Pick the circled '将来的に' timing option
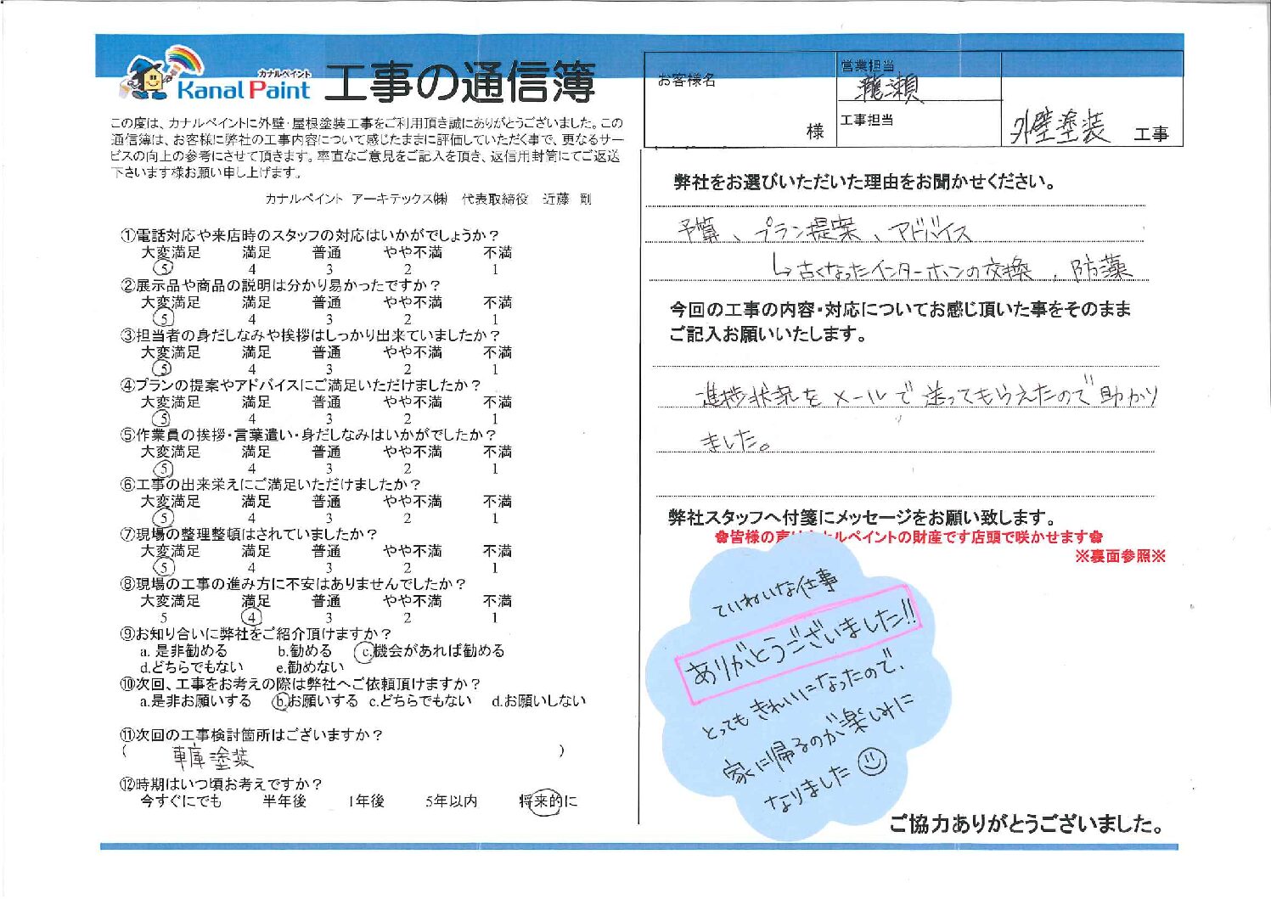The image size is (1271, 899). click(547, 801)
